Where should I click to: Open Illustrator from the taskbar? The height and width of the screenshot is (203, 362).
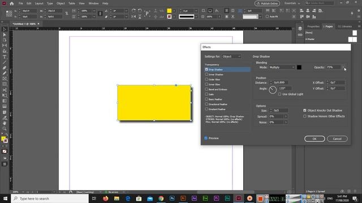coord(183,198)
